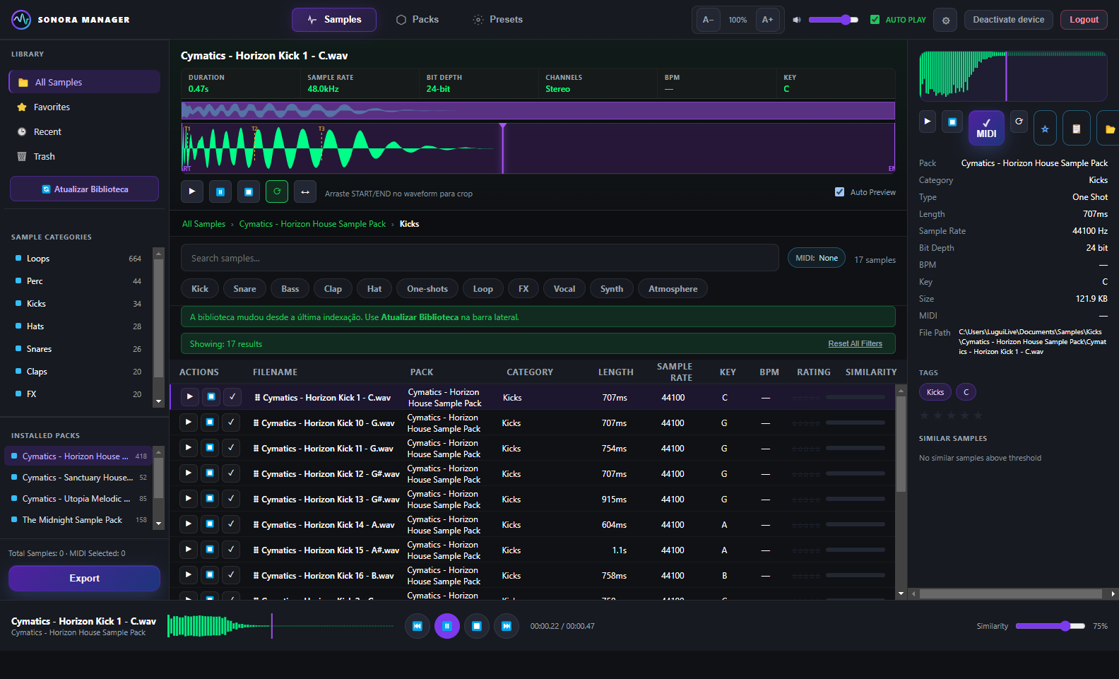Open Cymatics - Sanctuary House pack
The height and width of the screenshot is (679, 1119).
point(78,478)
